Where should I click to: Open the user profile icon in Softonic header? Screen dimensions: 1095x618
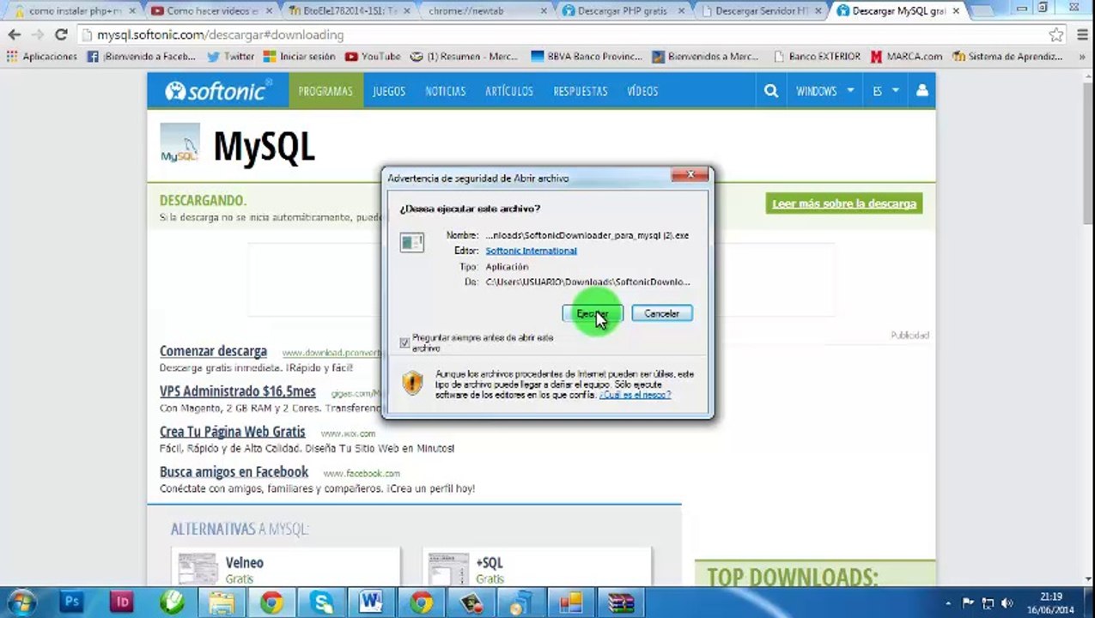922,91
